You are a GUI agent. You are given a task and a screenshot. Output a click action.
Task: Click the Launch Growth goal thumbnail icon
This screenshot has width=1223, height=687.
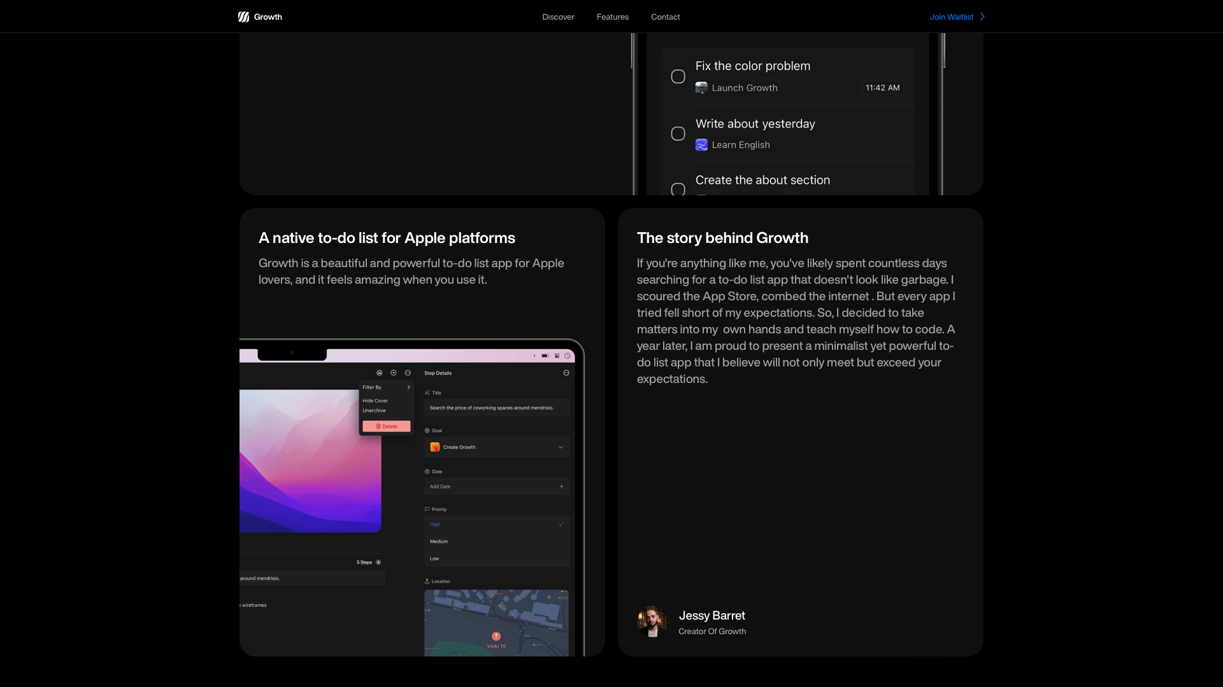point(701,88)
